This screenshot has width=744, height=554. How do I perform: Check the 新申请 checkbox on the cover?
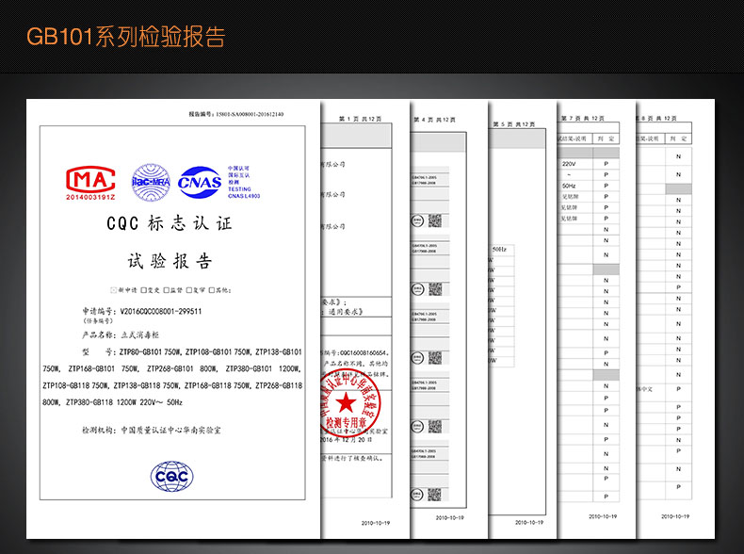115,289
